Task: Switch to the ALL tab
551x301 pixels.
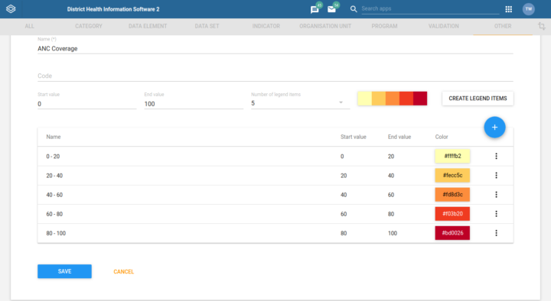Action: [x=30, y=26]
